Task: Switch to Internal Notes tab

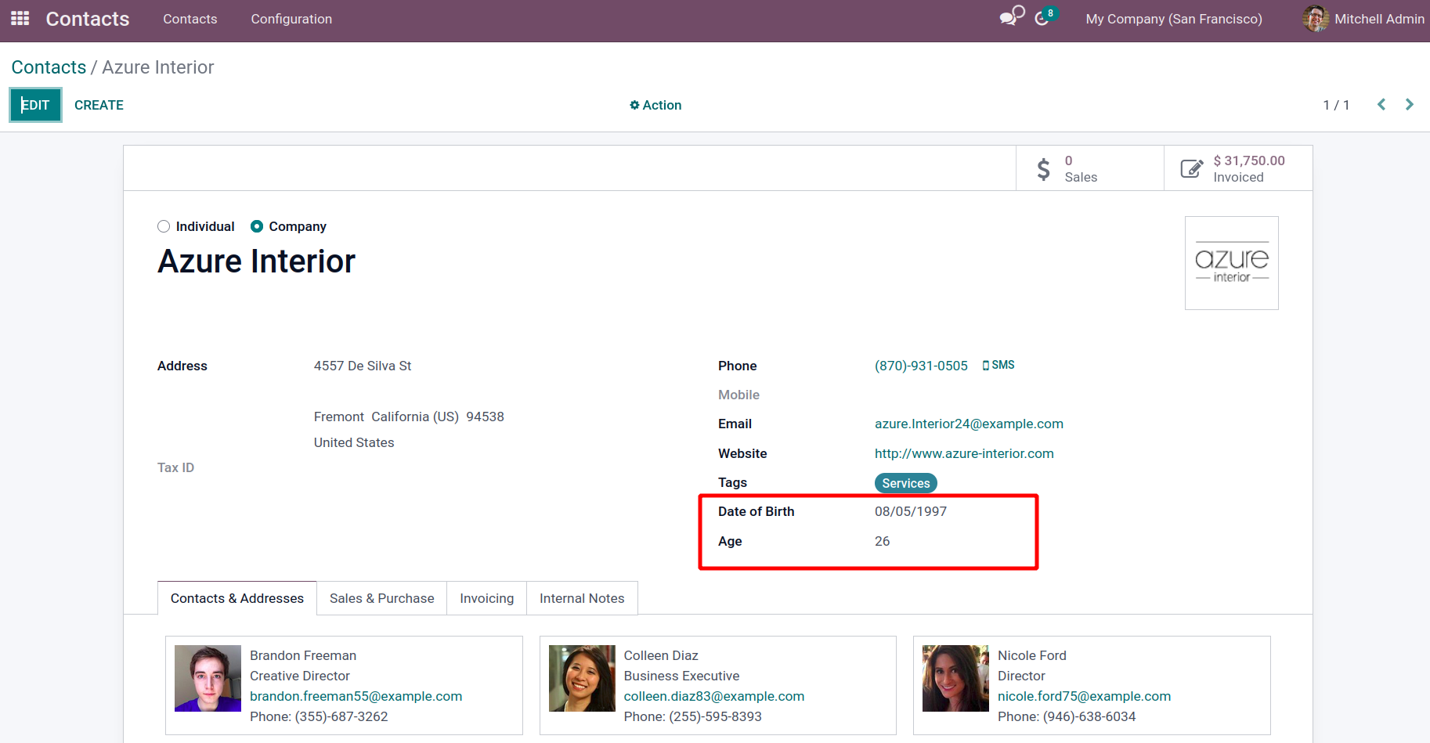Action: click(x=582, y=598)
